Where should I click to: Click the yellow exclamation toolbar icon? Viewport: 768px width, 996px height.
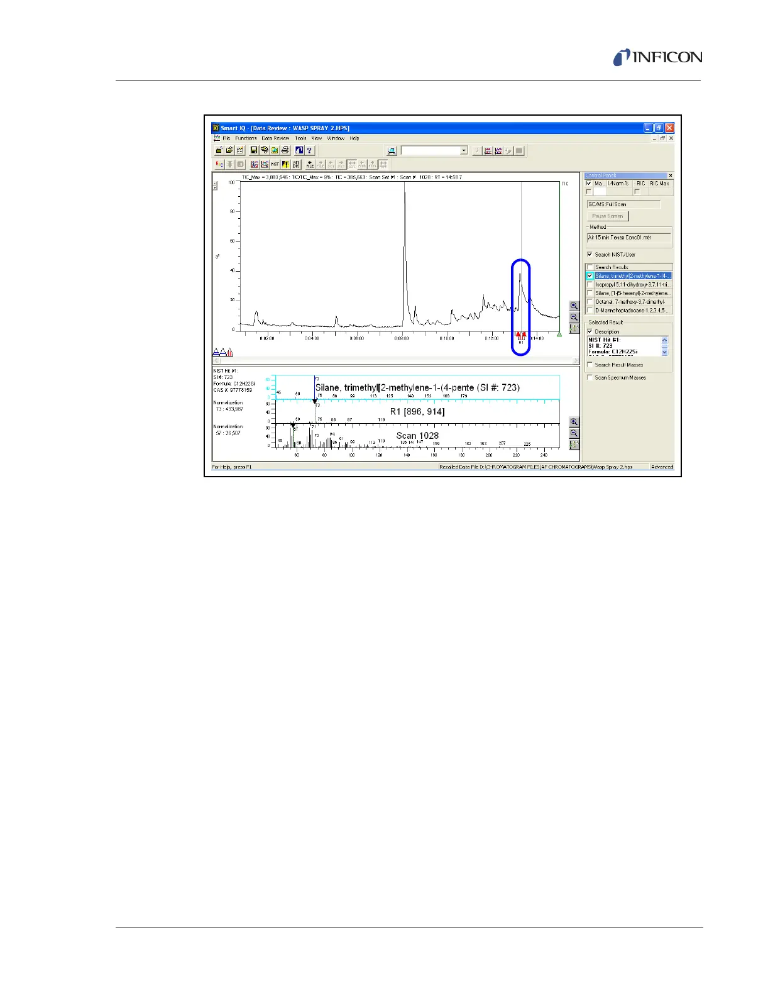[285, 164]
